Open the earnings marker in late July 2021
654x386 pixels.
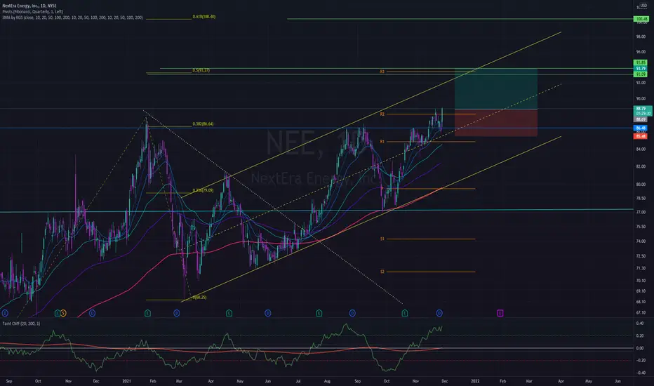point(319,313)
